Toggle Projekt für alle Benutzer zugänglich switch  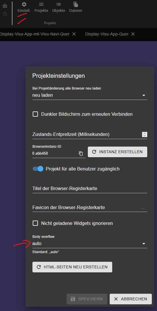(38, 169)
